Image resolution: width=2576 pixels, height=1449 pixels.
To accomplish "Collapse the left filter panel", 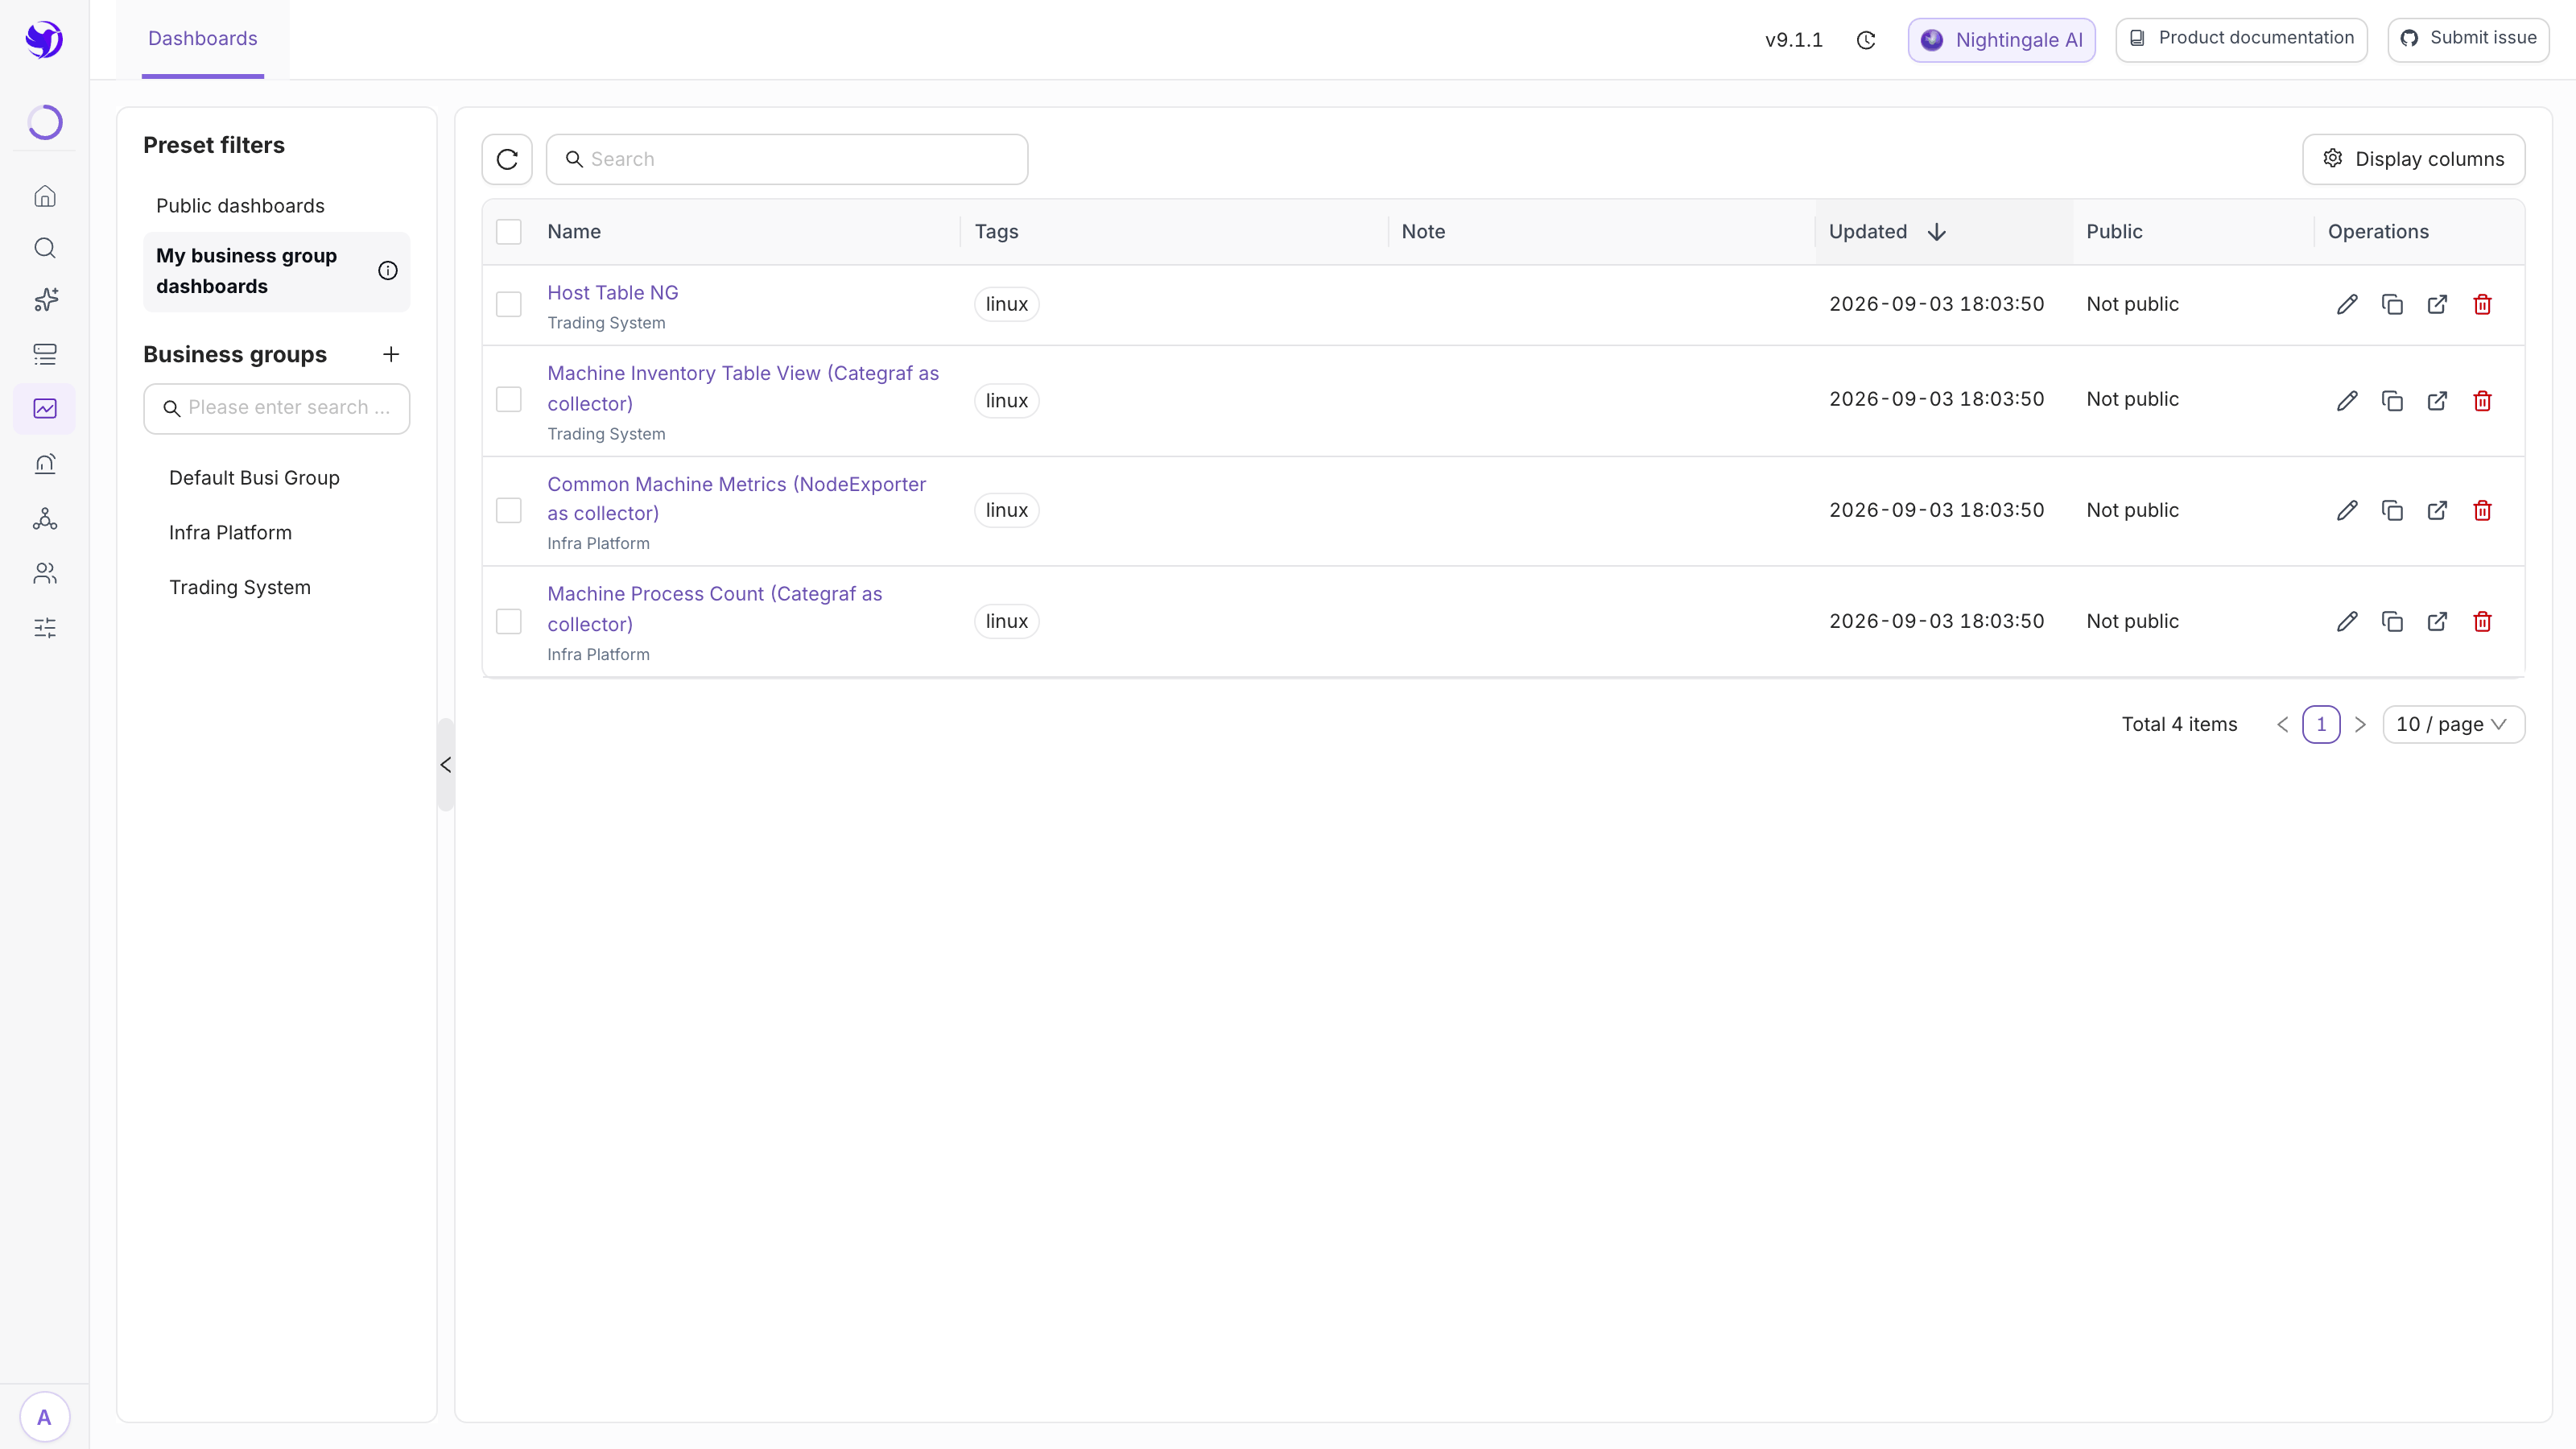I will (x=446, y=765).
